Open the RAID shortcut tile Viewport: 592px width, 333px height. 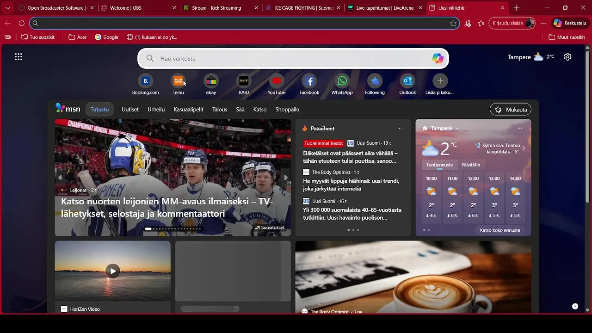pyautogui.click(x=244, y=85)
